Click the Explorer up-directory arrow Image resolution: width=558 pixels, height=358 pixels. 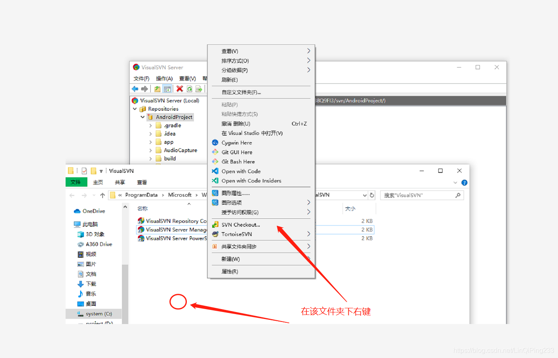tap(103, 195)
